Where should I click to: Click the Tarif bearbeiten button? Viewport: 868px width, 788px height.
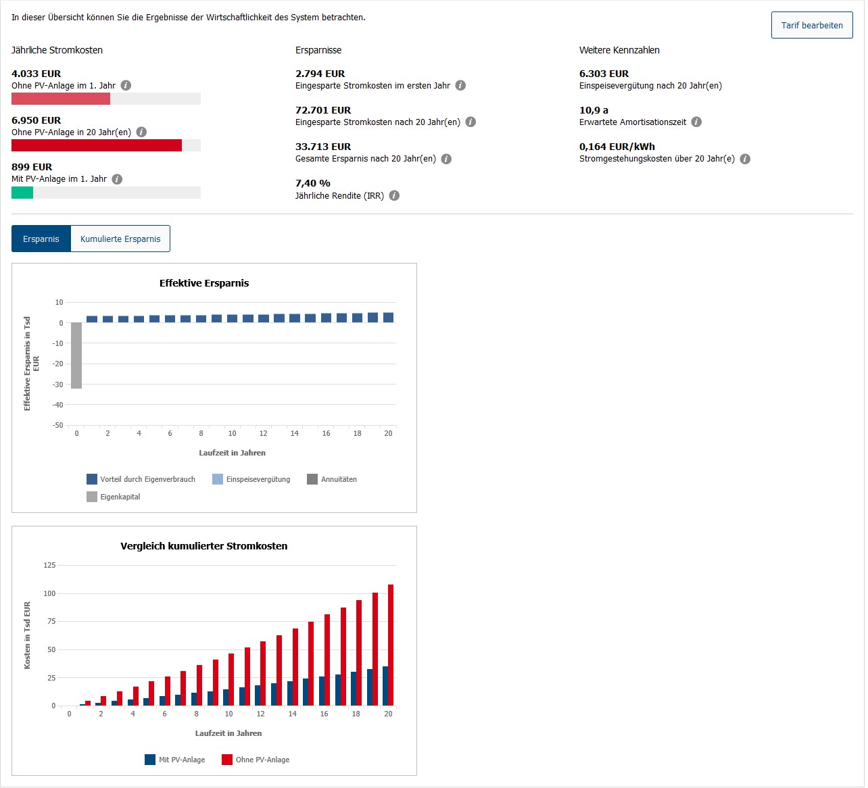pos(812,26)
